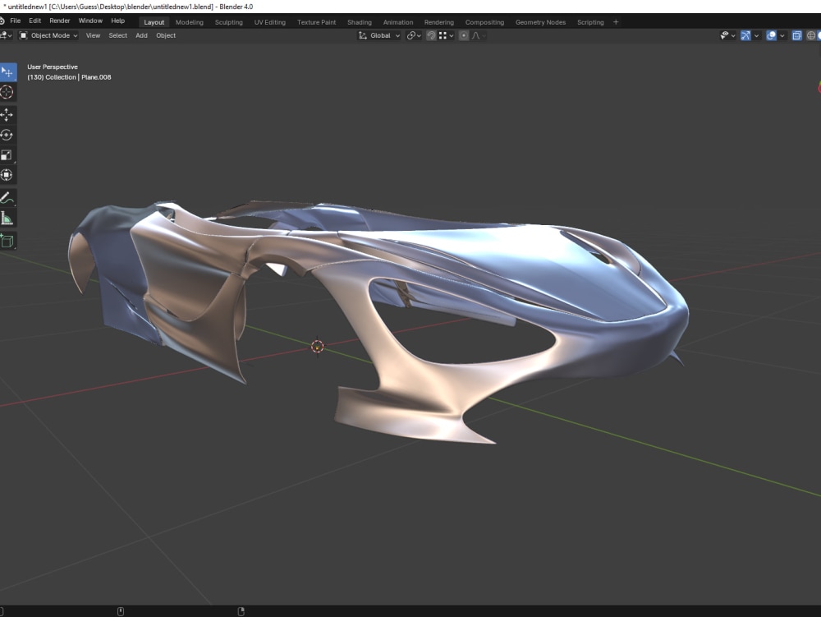Switch to the Scripting workspace tab
This screenshot has height=617, width=821.
click(590, 22)
